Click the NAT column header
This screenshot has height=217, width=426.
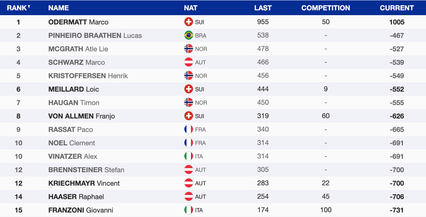pos(191,8)
